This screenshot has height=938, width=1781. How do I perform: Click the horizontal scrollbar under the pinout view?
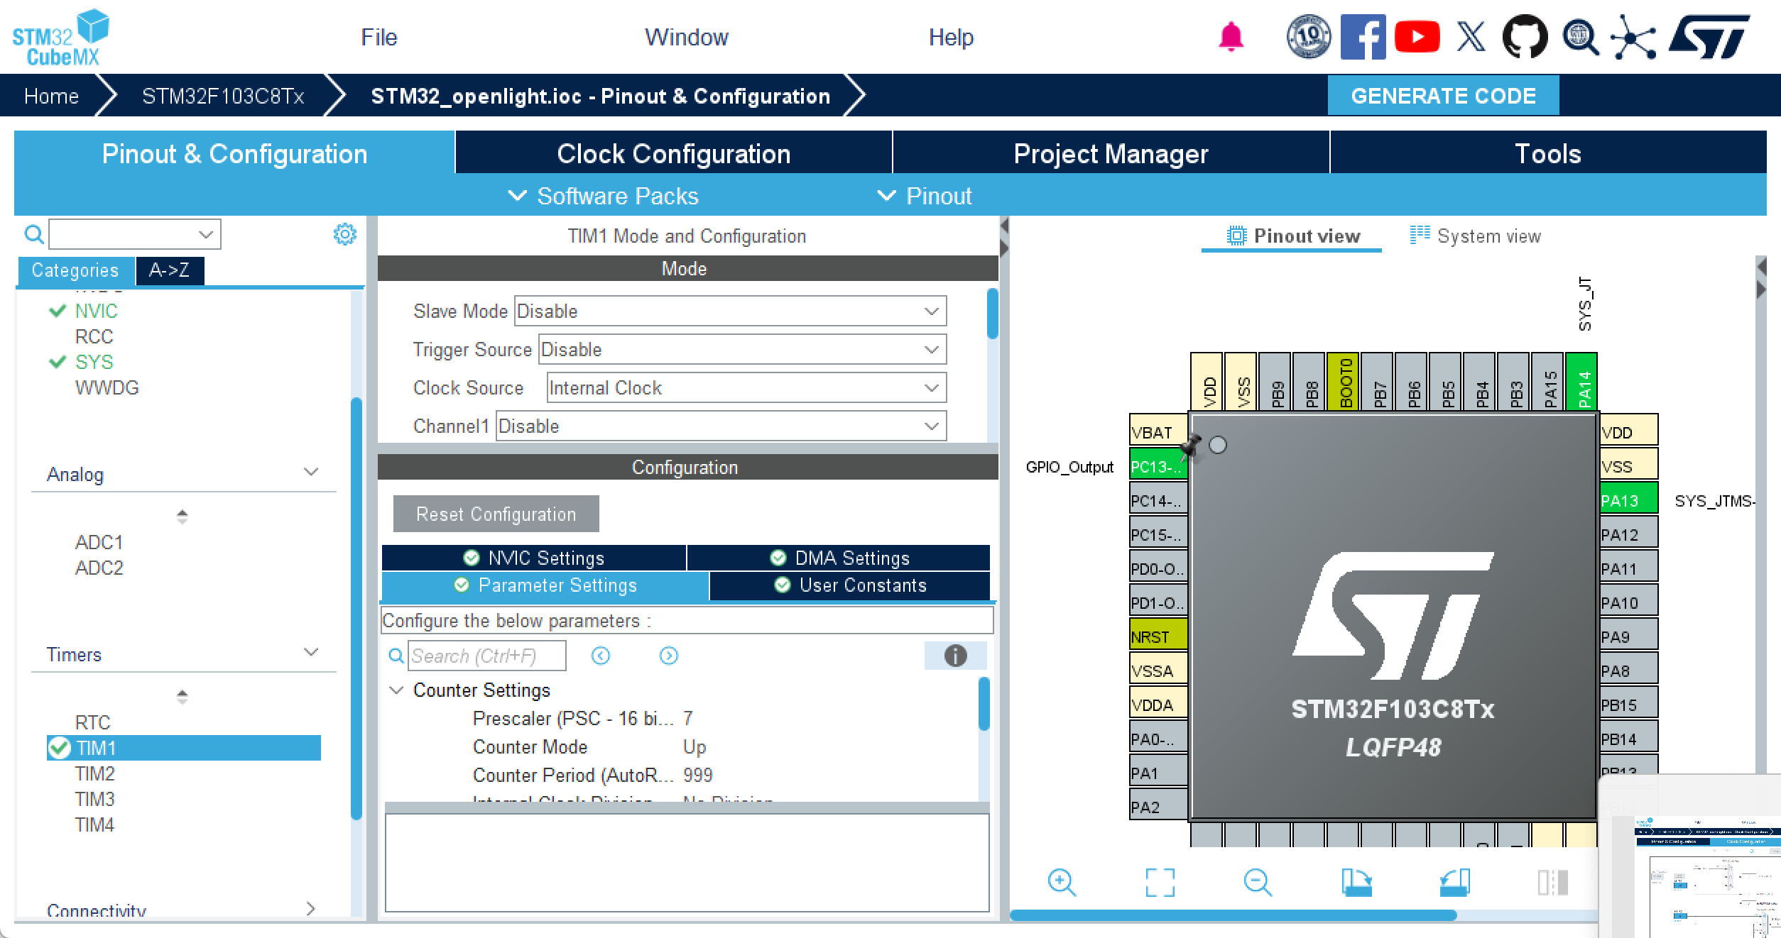pos(1233,915)
